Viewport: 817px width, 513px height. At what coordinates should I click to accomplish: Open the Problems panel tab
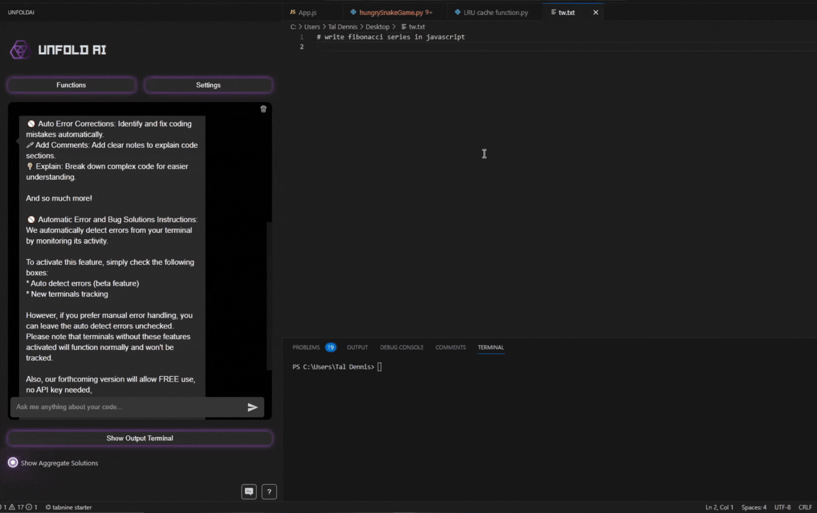(x=306, y=347)
